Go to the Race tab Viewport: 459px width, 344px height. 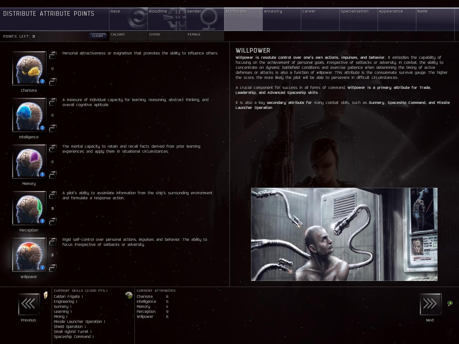[x=128, y=19]
